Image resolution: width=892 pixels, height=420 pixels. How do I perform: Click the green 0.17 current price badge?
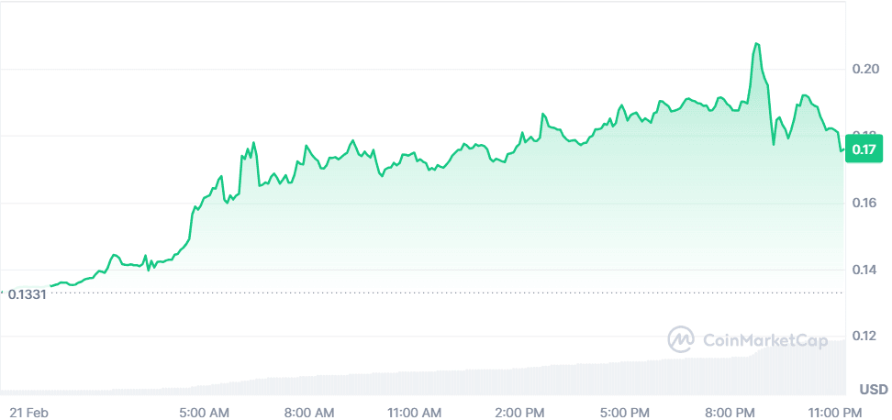[x=864, y=149]
